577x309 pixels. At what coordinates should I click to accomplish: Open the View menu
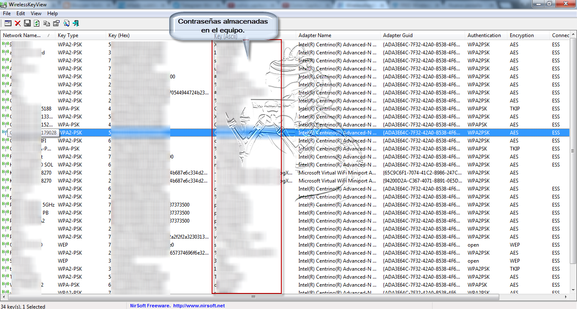[x=36, y=13]
